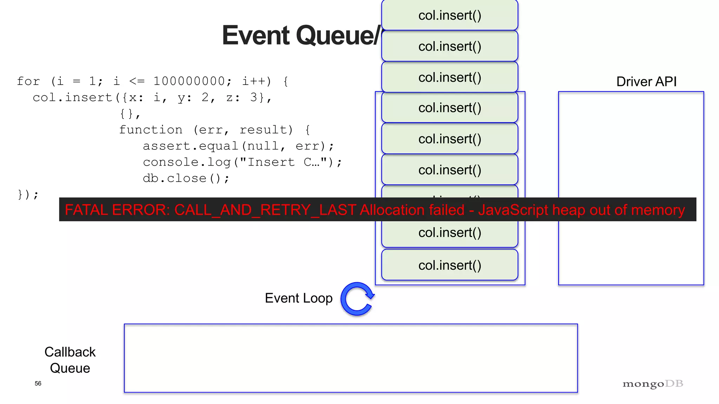Image resolution: width=719 pixels, height=404 pixels.
Task: Click the bottommost col.insert() box
Action: click(449, 265)
